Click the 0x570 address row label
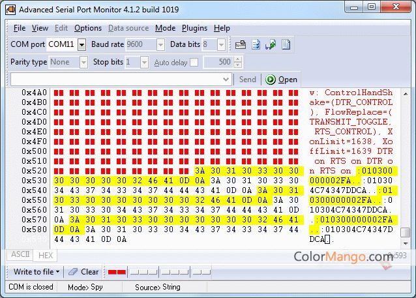Viewport: 416px width, 298px height. [x=34, y=220]
